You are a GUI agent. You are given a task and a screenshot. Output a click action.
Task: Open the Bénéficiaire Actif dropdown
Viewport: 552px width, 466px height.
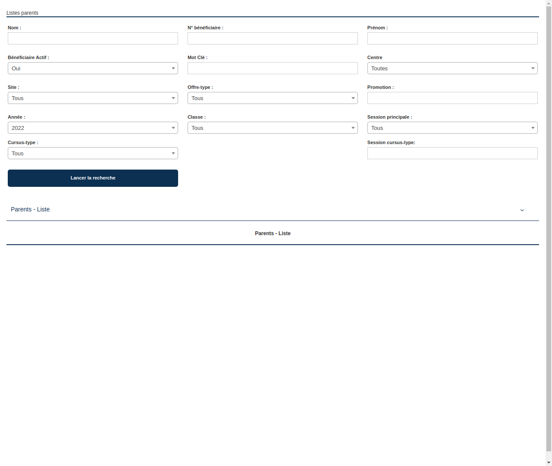click(93, 68)
